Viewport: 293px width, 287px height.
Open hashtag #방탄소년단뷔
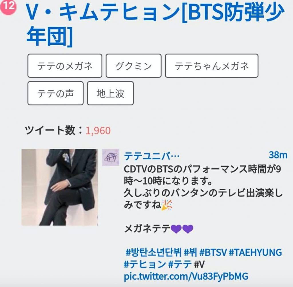coord(153,252)
